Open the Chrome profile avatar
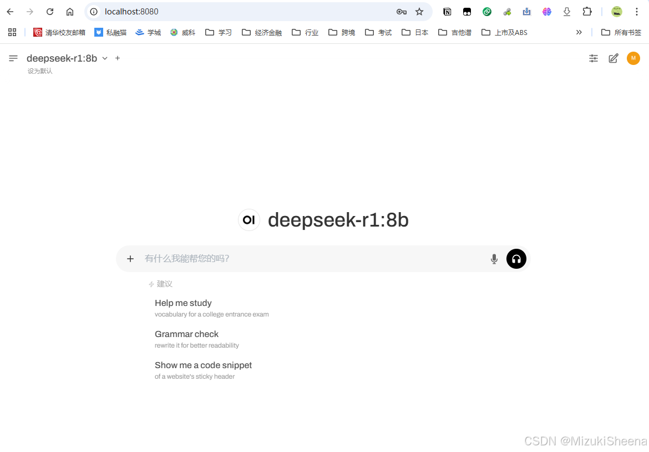Image resolution: width=649 pixels, height=452 pixels. [x=617, y=12]
